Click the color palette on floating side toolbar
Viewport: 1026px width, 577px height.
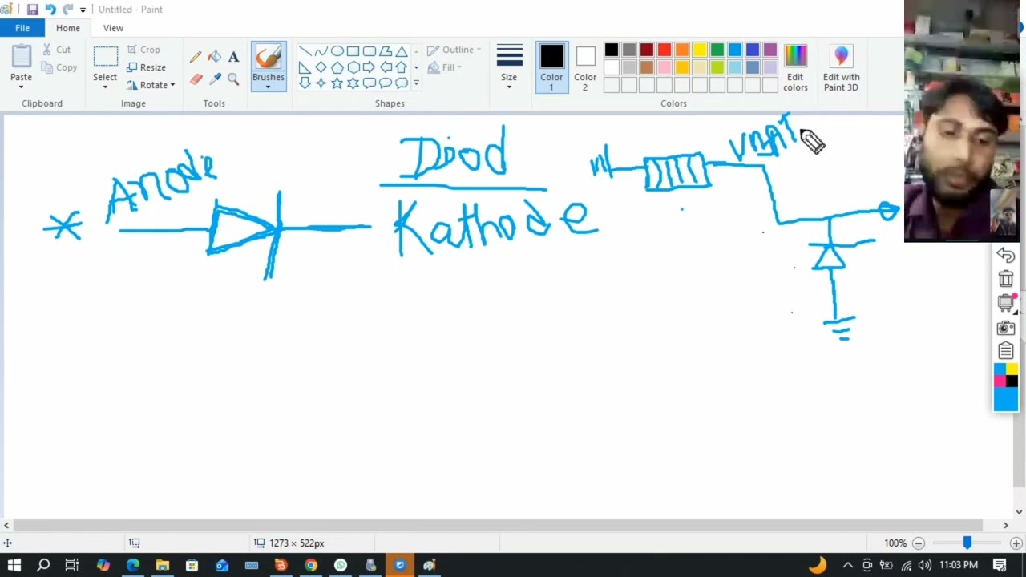[x=1006, y=387]
